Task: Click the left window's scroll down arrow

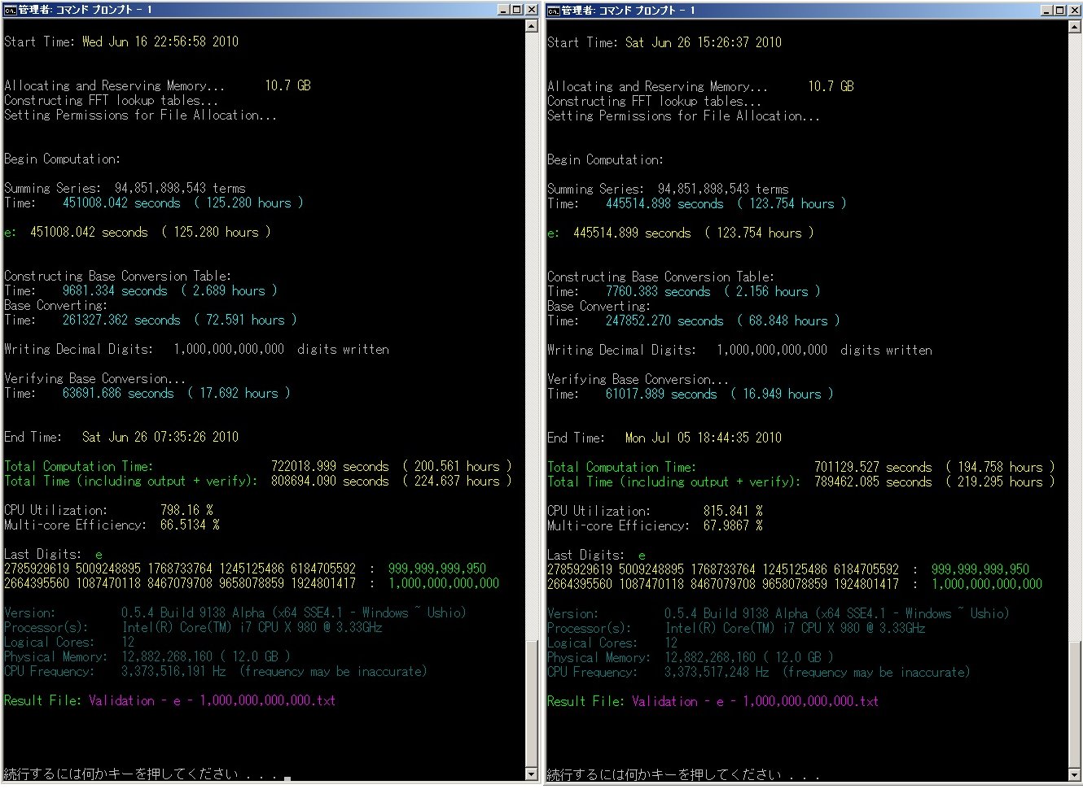Action: coord(532,774)
